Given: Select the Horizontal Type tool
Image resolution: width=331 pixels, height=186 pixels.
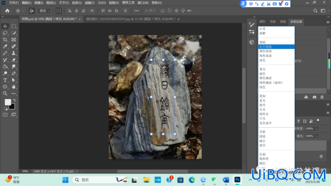Looking at the screenshot, I should tap(5, 80).
